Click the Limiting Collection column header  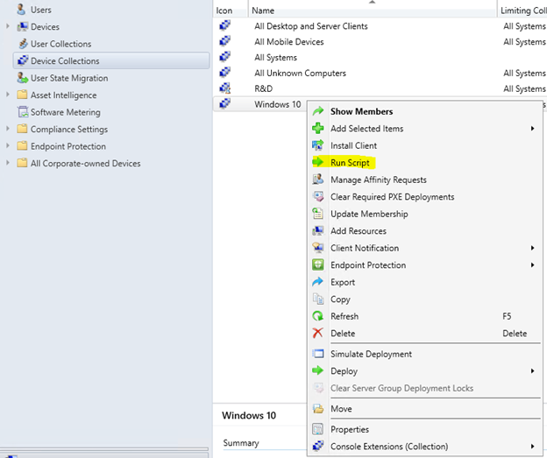(x=522, y=11)
